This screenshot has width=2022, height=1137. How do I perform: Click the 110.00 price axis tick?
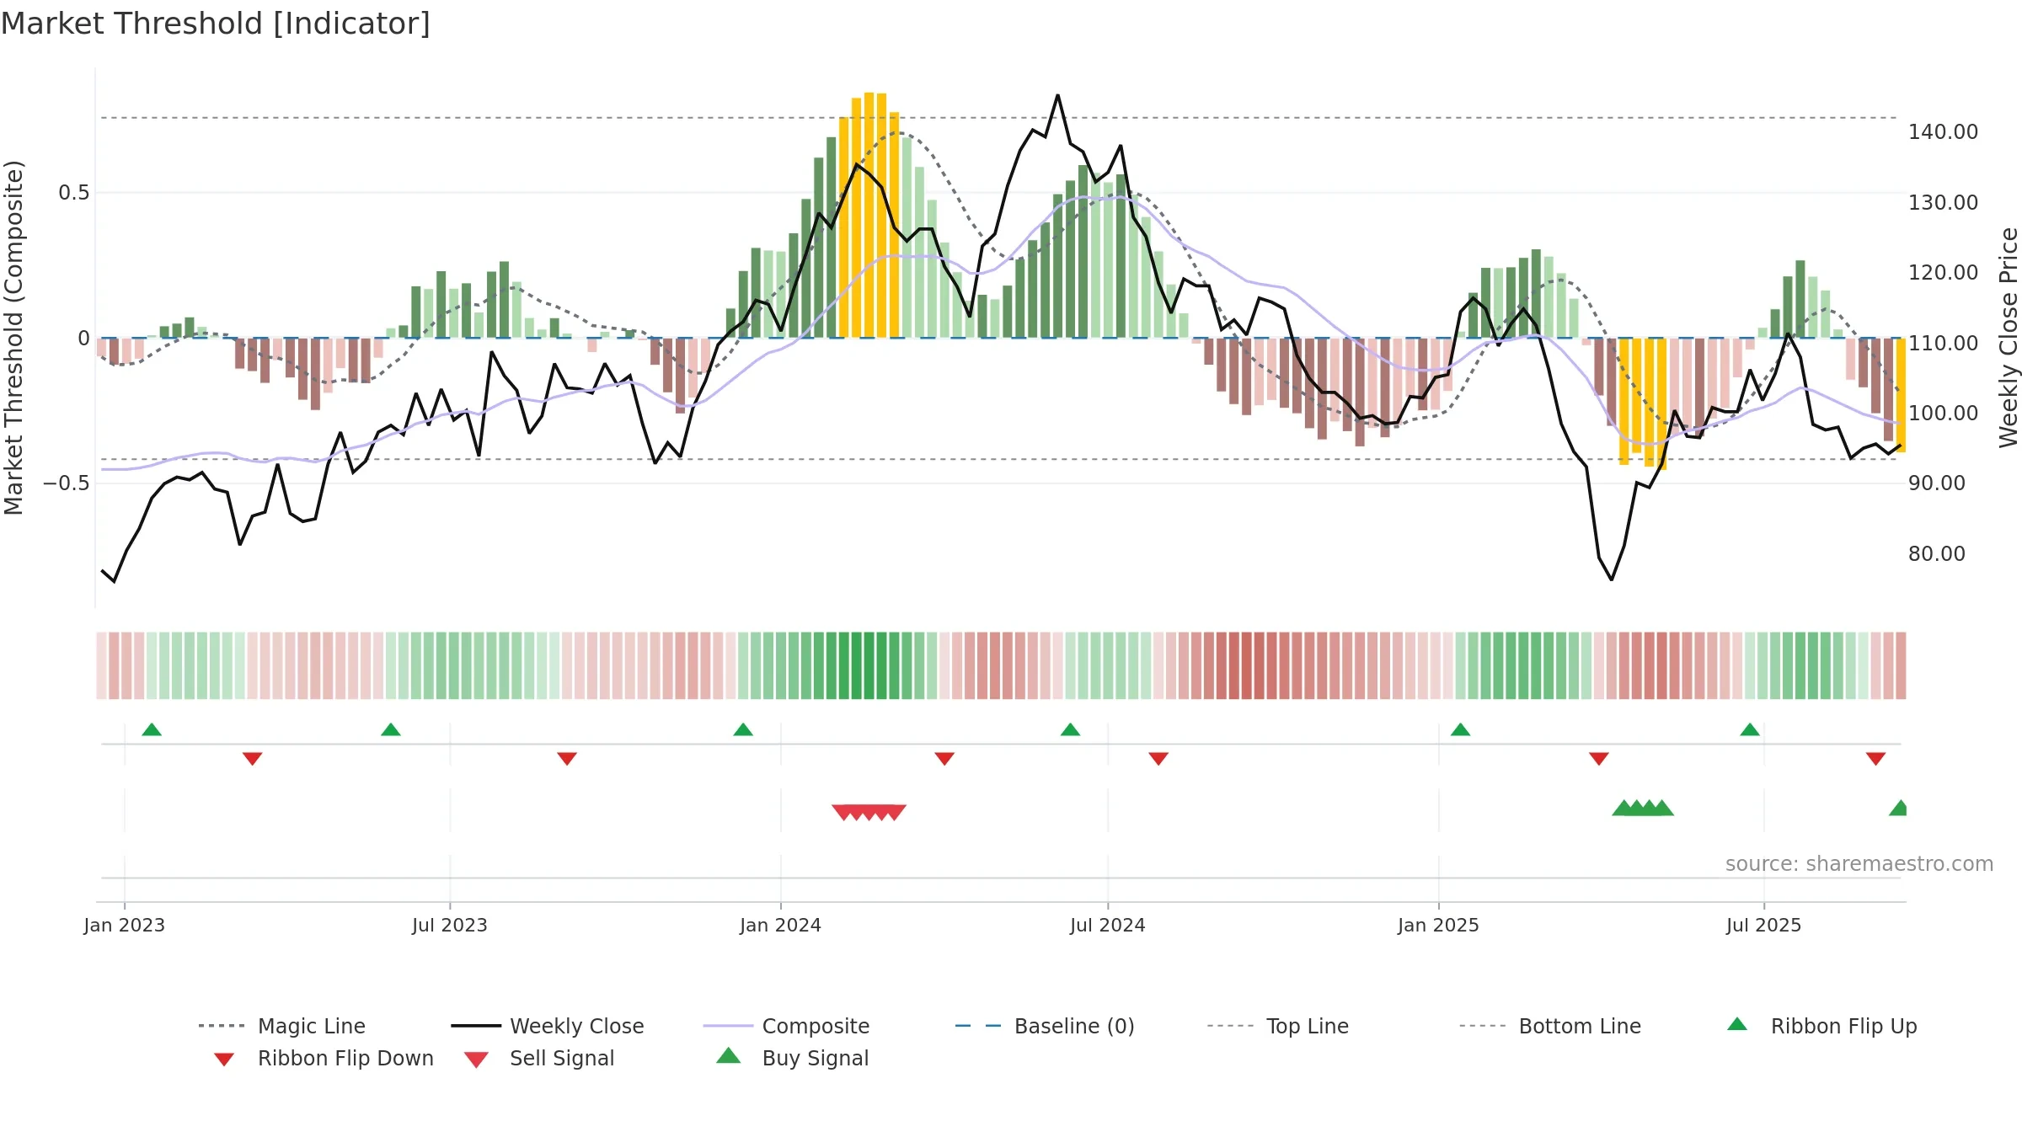[1944, 344]
